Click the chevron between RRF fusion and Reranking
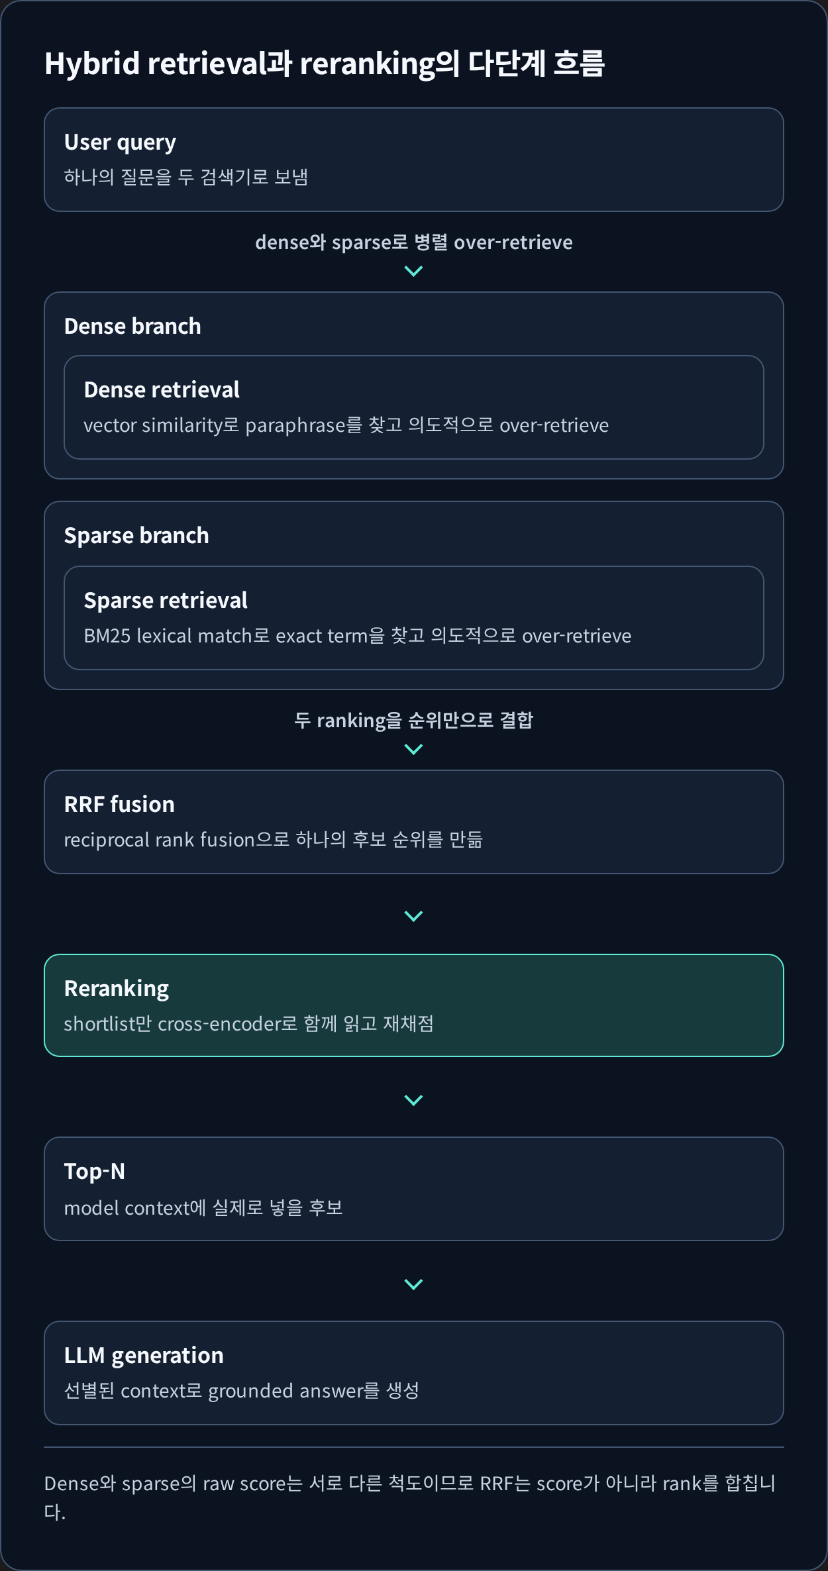 pyautogui.click(x=413, y=916)
